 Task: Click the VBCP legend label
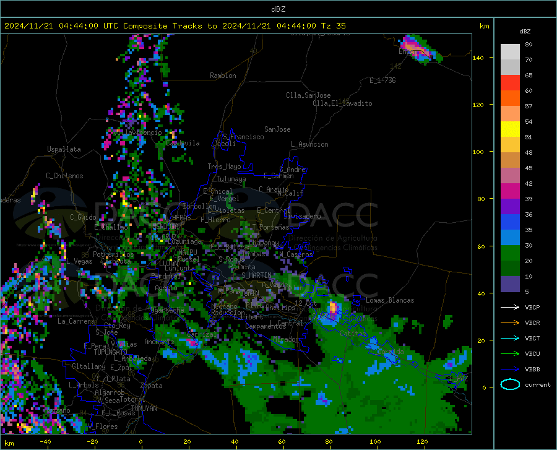pos(532,307)
